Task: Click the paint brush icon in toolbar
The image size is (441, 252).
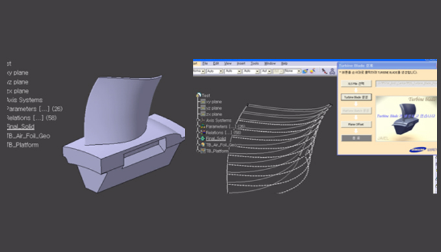Action: pos(305,71)
